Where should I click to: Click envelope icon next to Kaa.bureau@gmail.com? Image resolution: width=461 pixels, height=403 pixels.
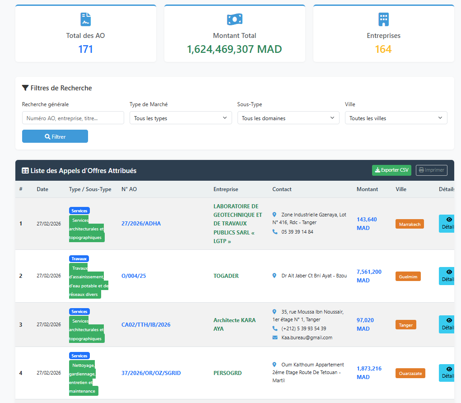click(x=275, y=337)
